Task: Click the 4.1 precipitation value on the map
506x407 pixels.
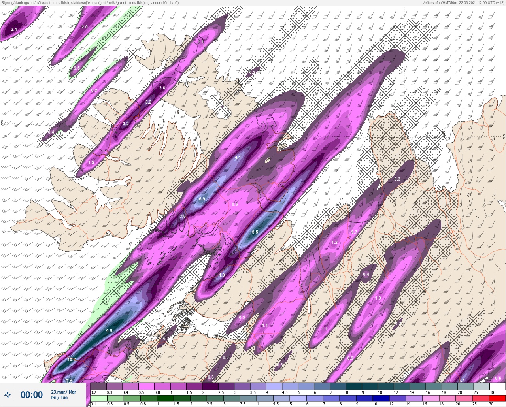Action: tap(238, 157)
